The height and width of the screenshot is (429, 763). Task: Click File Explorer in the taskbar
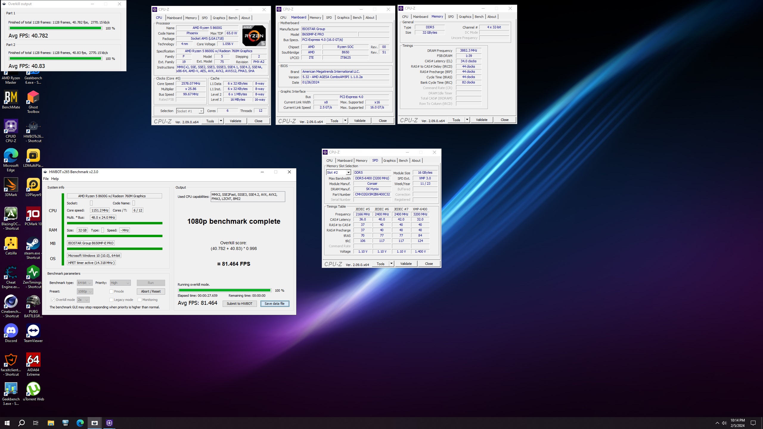click(51, 423)
